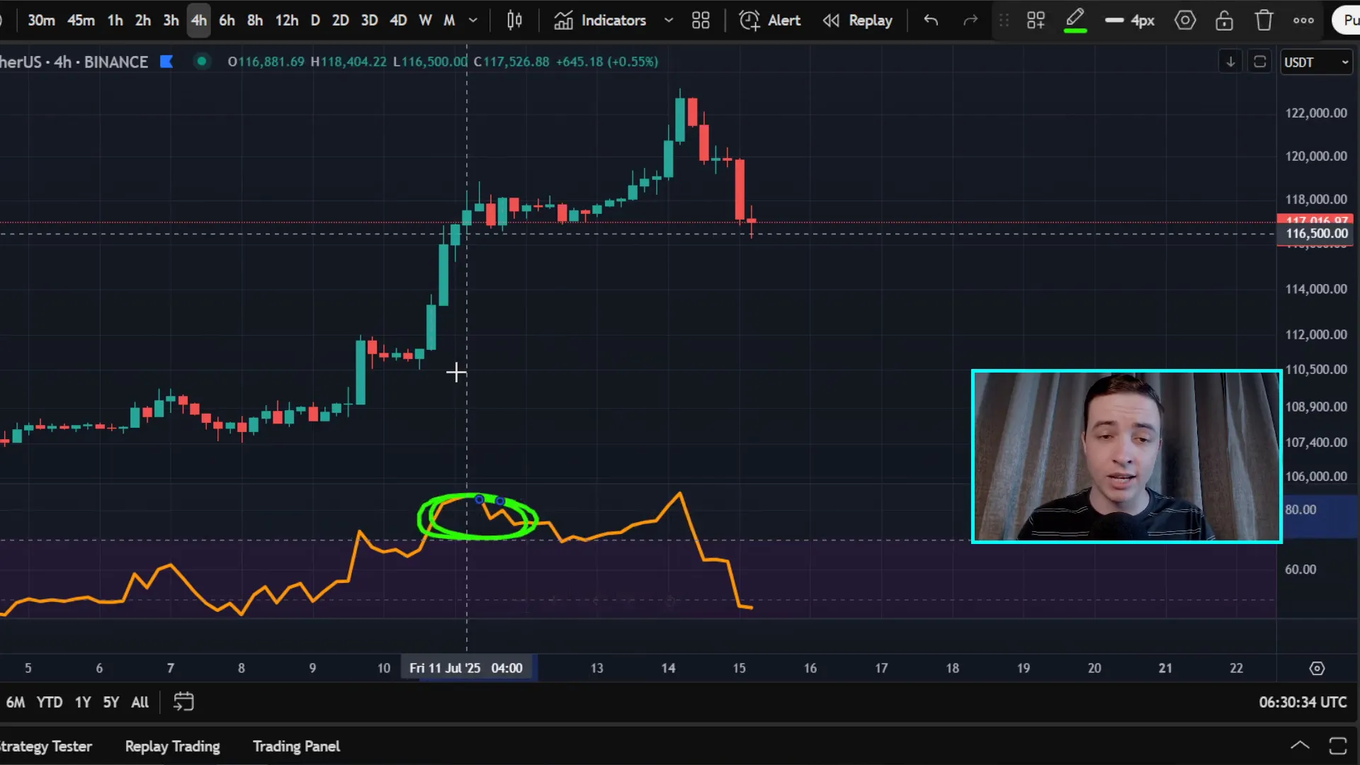The width and height of the screenshot is (1360, 765).
Task: Expand the timeframe dropdown arrow
Action: [x=473, y=21]
